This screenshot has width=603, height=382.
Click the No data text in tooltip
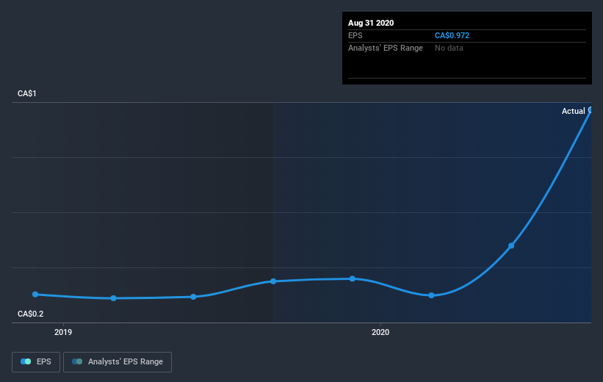[449, 48]
